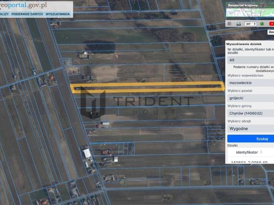274x205 pixels.
Task: Click the highlighted yellow parcel on map
Action: point(147,87)
